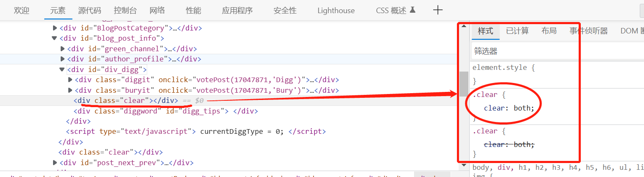Expand the post_next_prev div node

pyautogui.click(x=55, y=163)
